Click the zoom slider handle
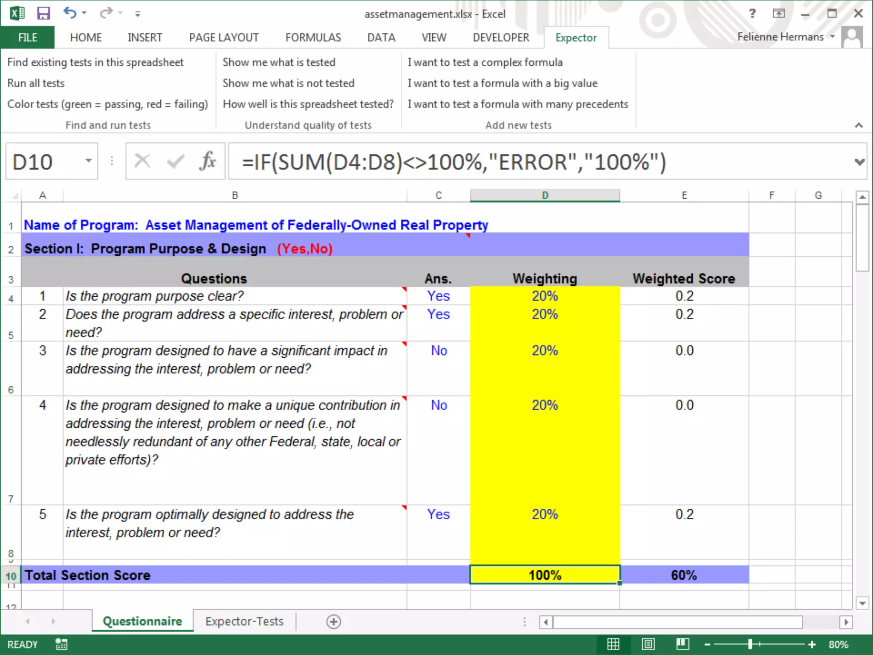The width and height of the screenshot is (873, 655). pos(750,644)
